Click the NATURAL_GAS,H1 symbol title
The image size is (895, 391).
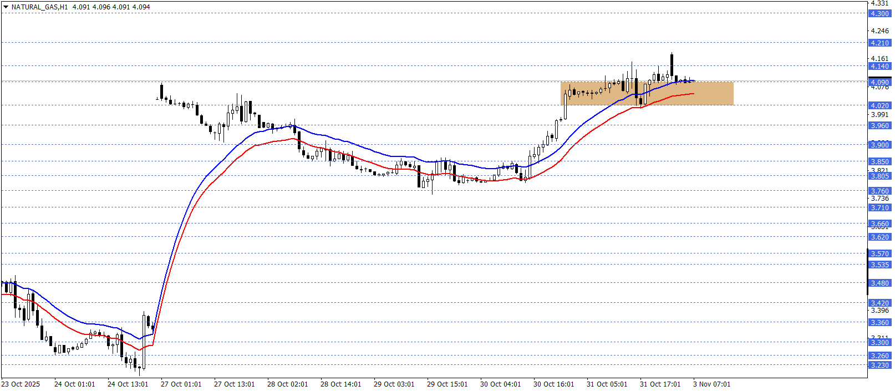pyautogui.click(x=39, y=7)
